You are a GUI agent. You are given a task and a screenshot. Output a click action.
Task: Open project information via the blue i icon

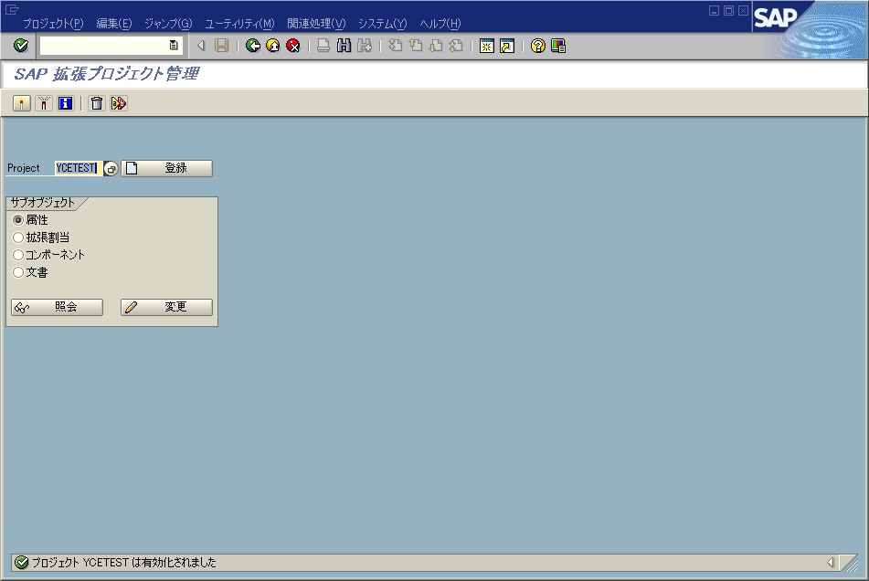pyautogui.click(x=63, y=103)
